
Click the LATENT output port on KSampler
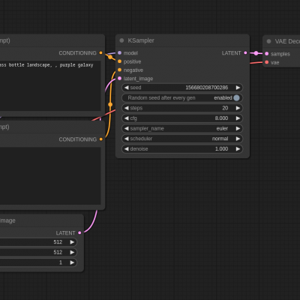pos(245,52)
